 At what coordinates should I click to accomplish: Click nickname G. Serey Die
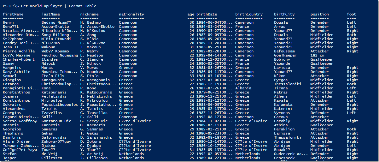[x=94, y=121]
